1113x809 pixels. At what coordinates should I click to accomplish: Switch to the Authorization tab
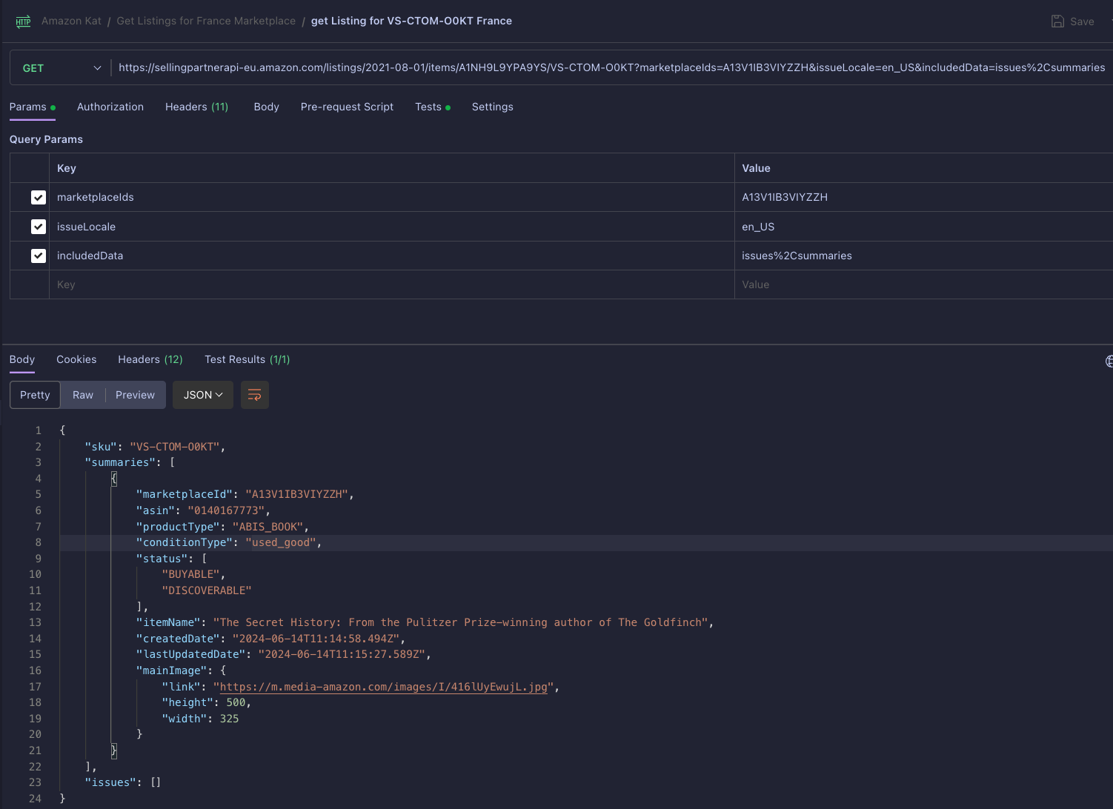coord(110,107)
